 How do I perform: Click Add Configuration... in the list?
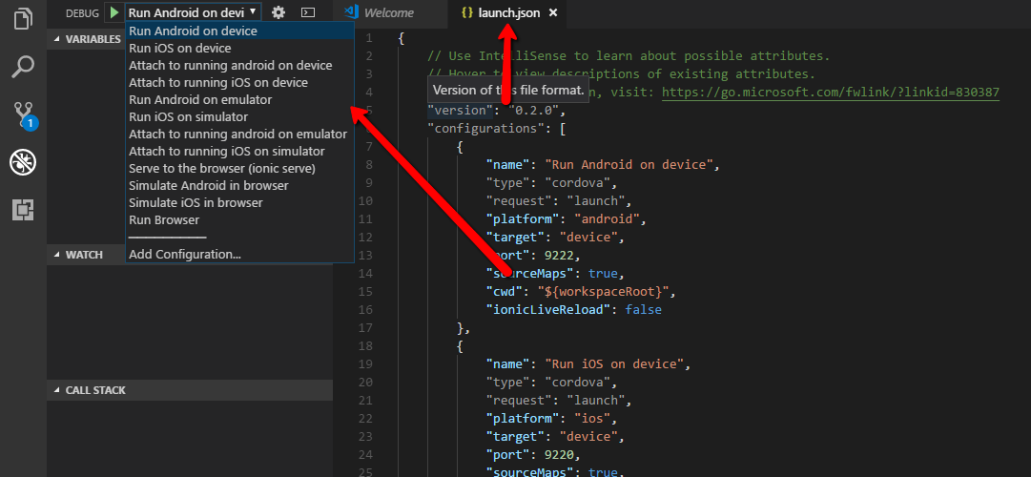pos(185,255)
